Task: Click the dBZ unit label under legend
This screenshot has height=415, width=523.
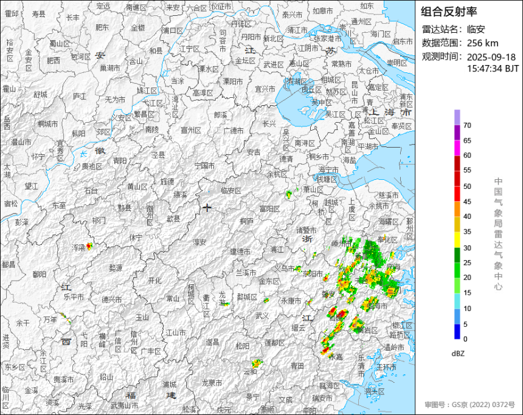Action: pos(458,354)
